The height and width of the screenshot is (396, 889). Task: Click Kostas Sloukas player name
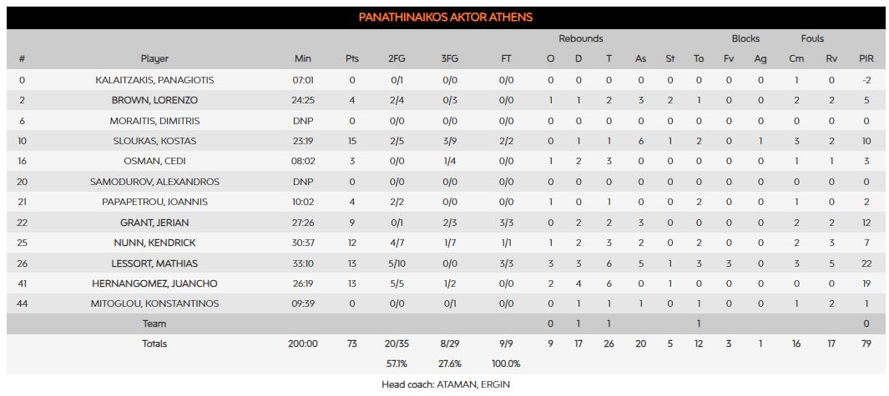(x=155, y=141)
